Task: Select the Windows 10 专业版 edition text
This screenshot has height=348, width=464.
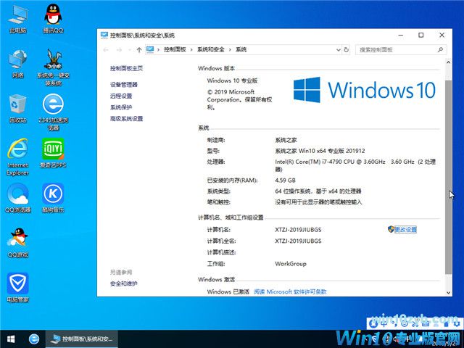Action: pos(232,80)
